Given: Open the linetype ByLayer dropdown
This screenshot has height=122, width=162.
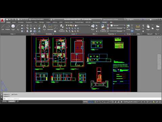Looking at the screenshot, I should [125, 31].
